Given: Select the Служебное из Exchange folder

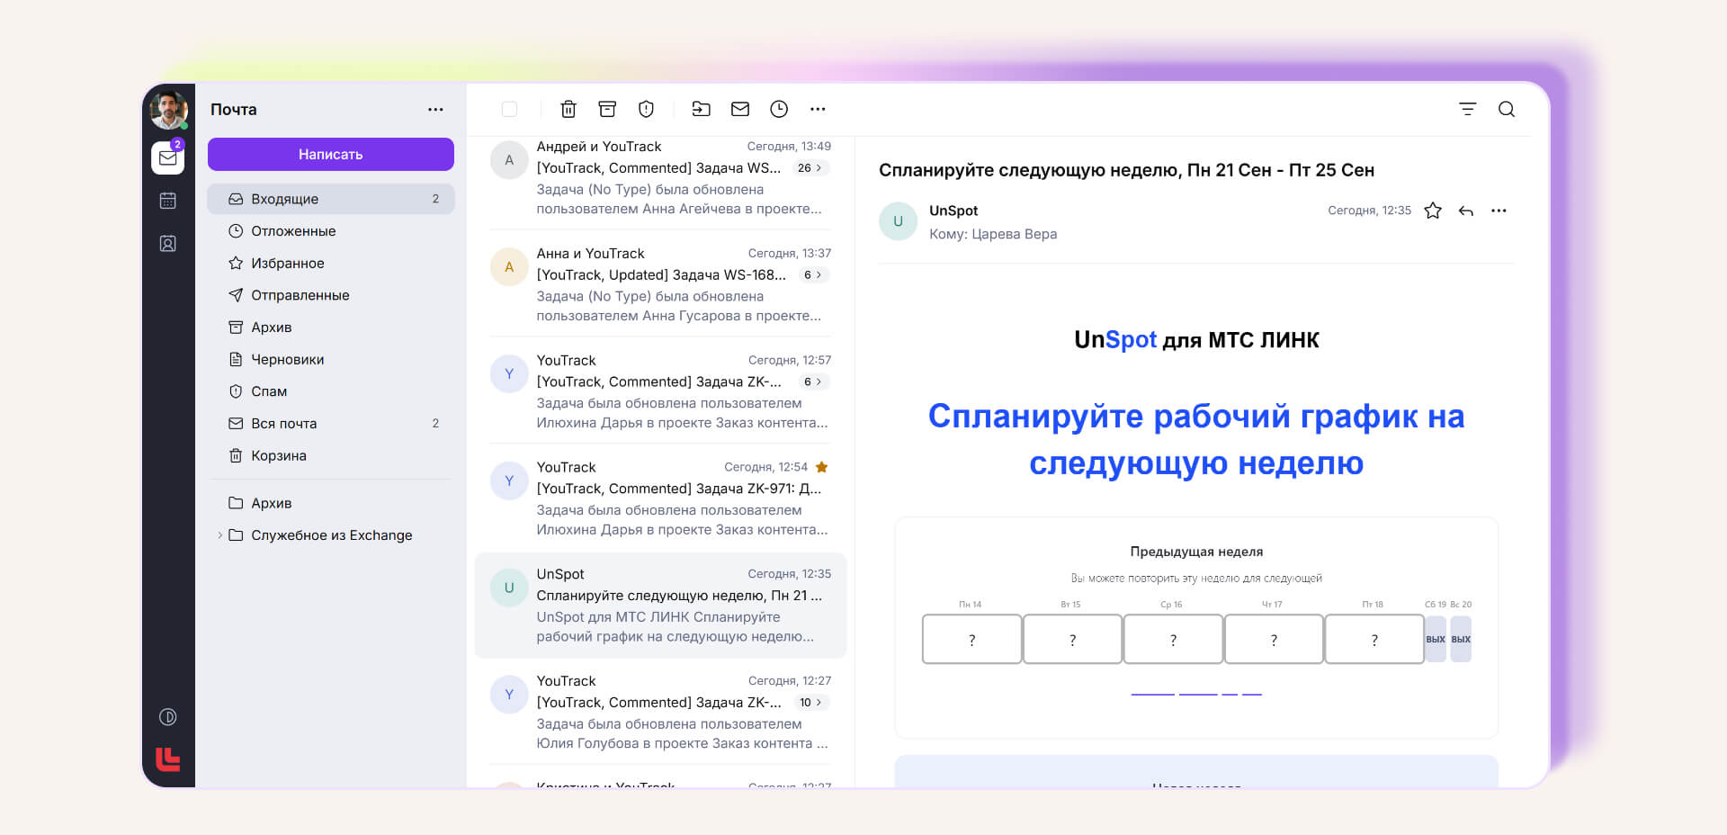Looking at the screenshot, I should pos(331,535).
